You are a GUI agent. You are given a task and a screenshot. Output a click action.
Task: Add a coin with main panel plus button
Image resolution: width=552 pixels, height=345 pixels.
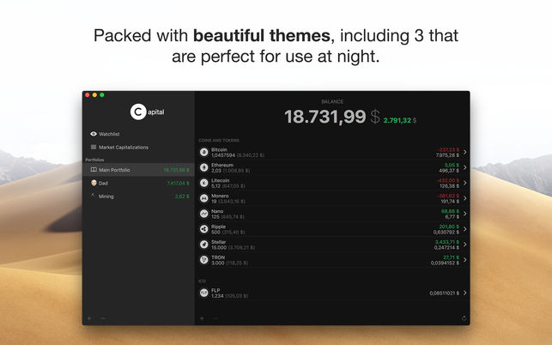coord(202,318)
